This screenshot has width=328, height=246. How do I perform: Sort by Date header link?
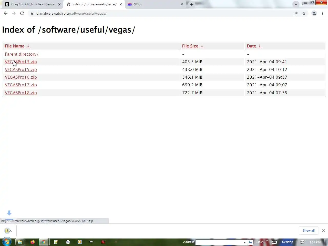[251, 46]
